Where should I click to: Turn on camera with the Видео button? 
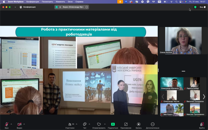19,124
